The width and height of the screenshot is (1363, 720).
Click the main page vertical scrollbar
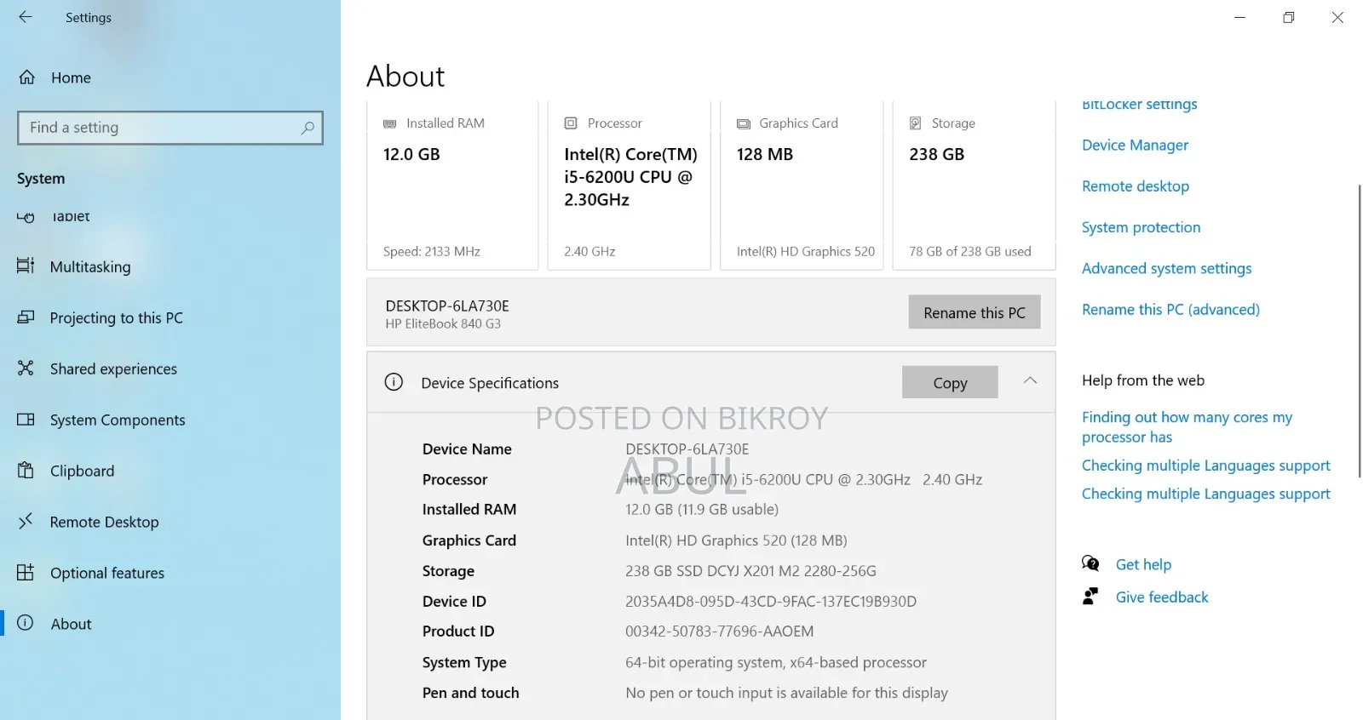coord(1359,331)
